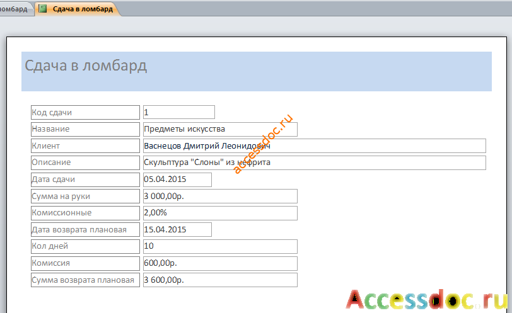
Task: Click the Сумма на руки label
Action: pyautogui.click(x=85, y=196)
